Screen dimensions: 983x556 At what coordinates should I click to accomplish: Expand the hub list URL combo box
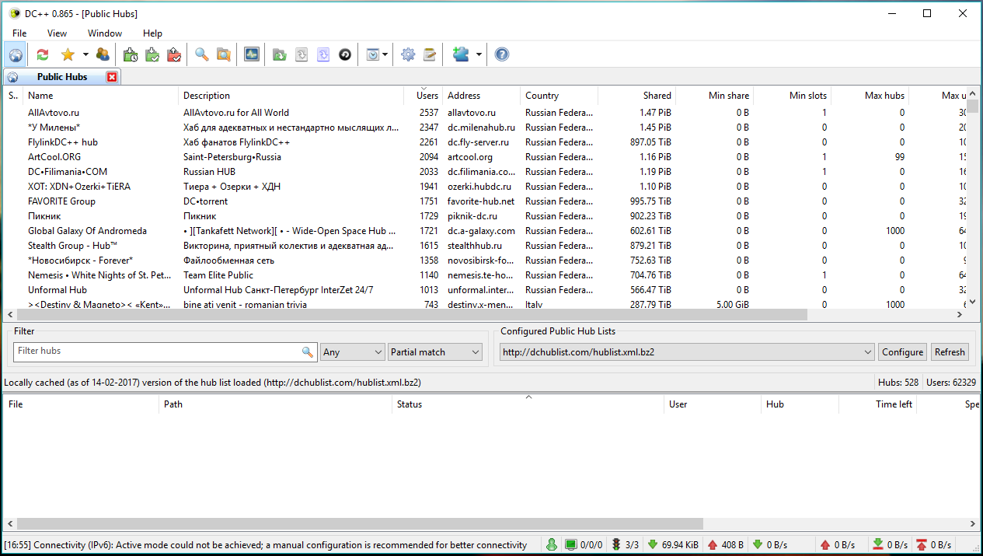coord(867,352)
